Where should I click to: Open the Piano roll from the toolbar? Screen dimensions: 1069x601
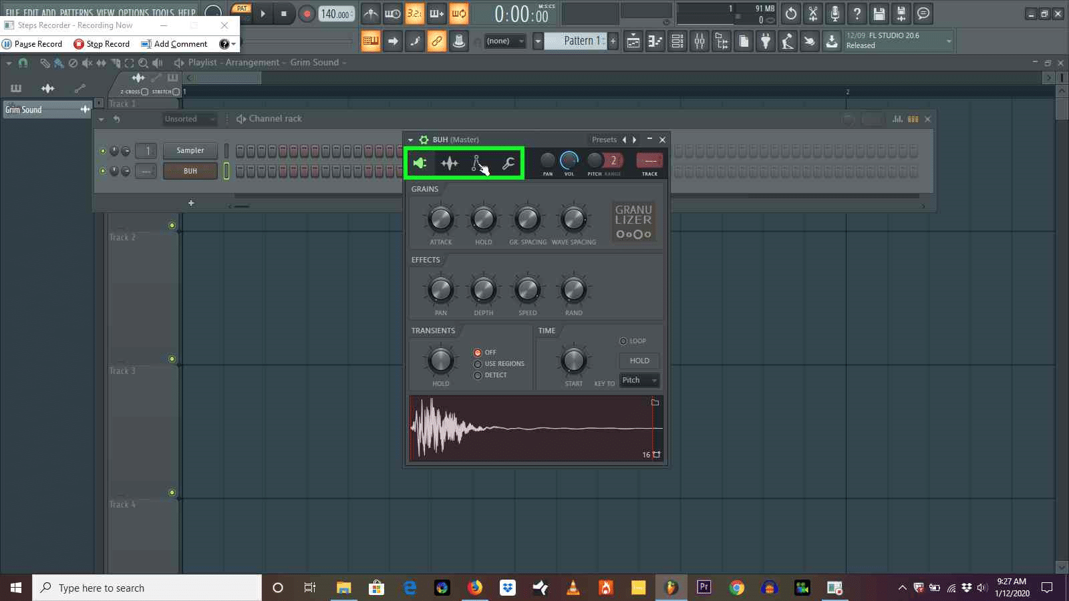(x=655, y=41)
